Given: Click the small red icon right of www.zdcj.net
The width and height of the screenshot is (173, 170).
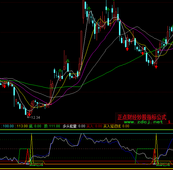Looking at the screenshot, I should [169, 122].
